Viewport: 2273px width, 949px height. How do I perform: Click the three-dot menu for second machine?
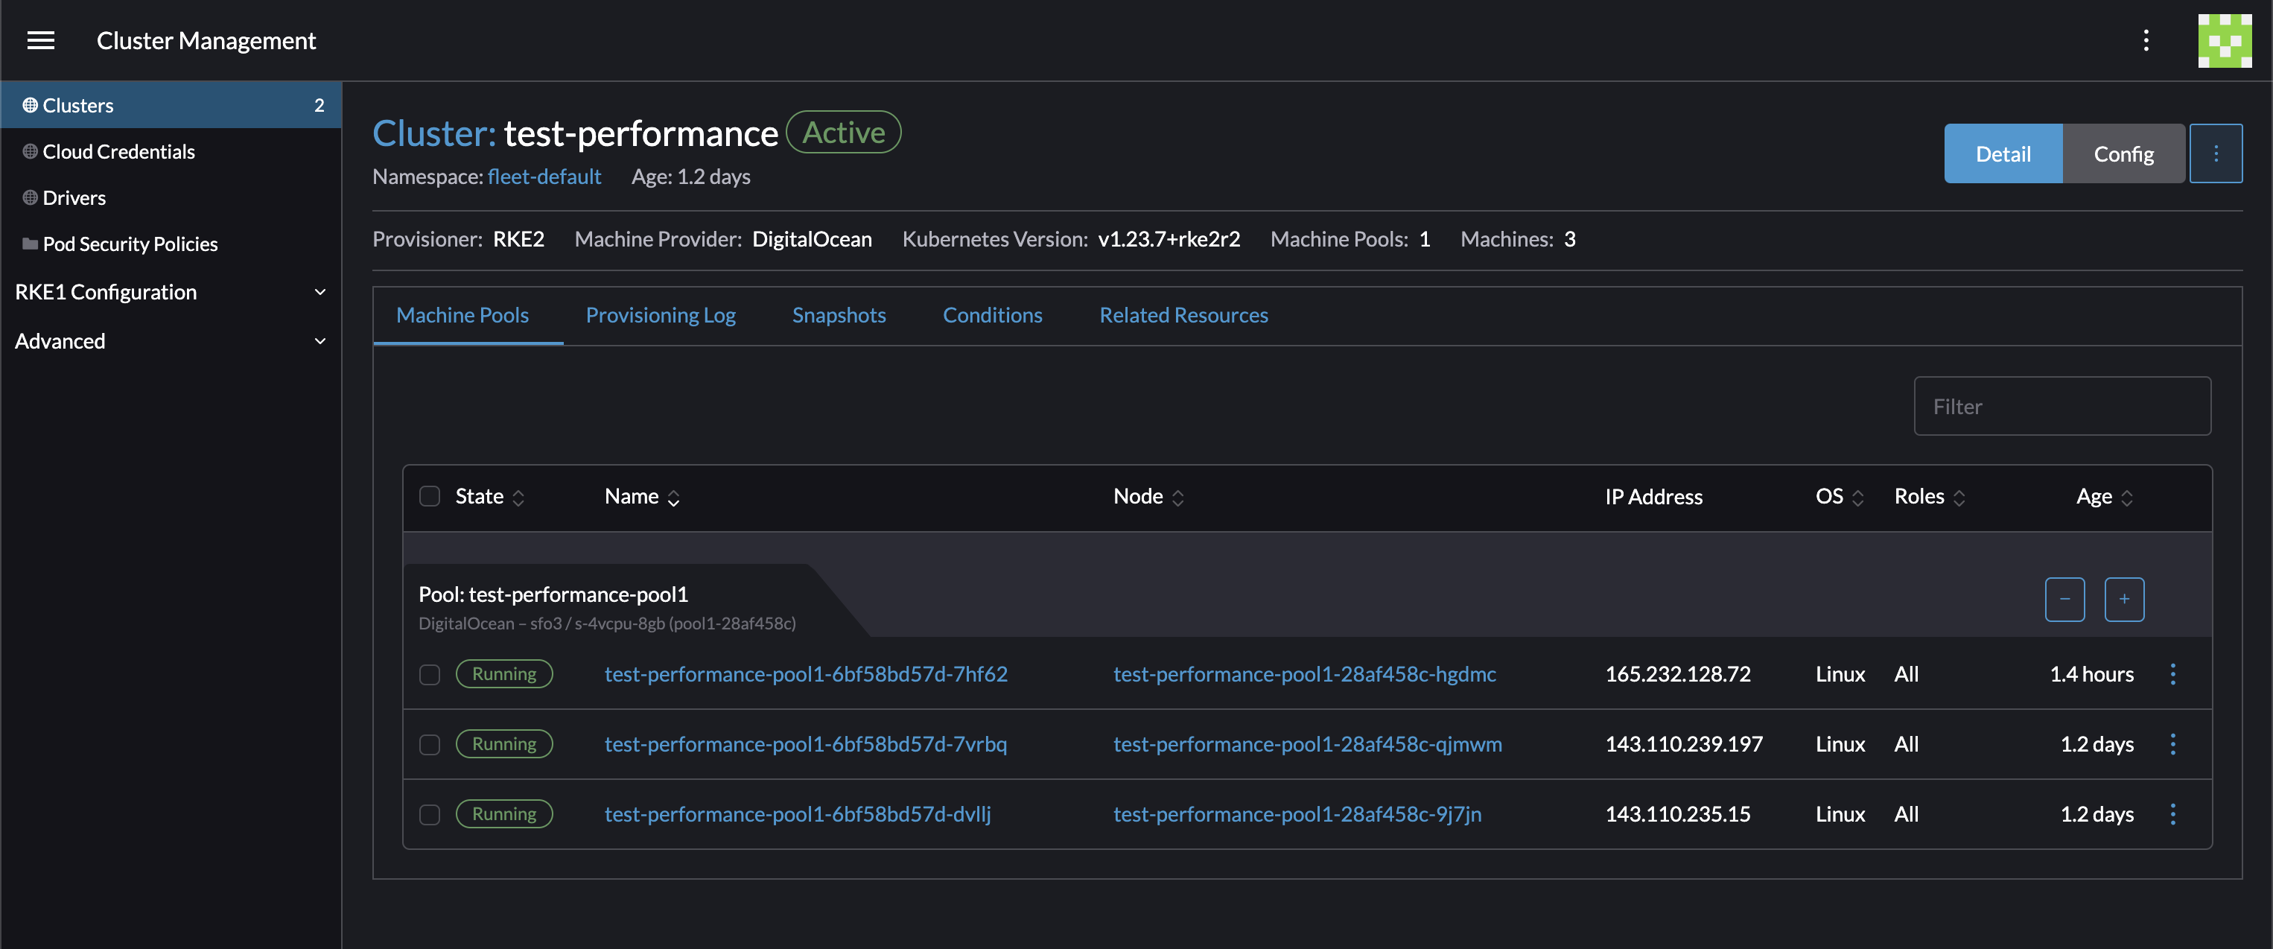[2173, 743]
